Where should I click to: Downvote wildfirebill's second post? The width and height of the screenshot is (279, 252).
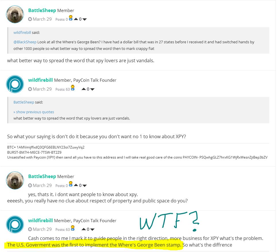92,89
